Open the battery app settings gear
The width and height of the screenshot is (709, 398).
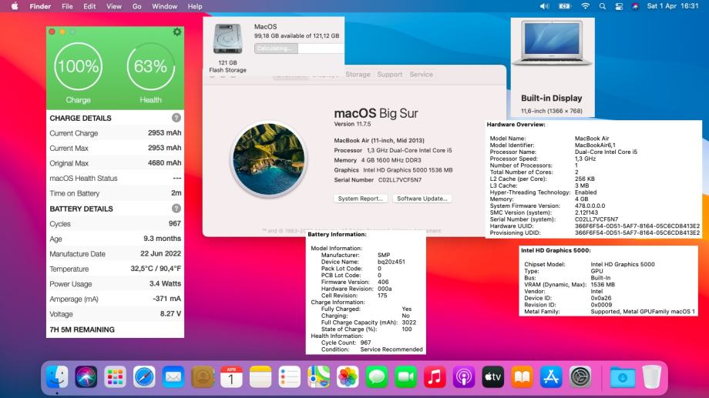click(x=177, y=32)
